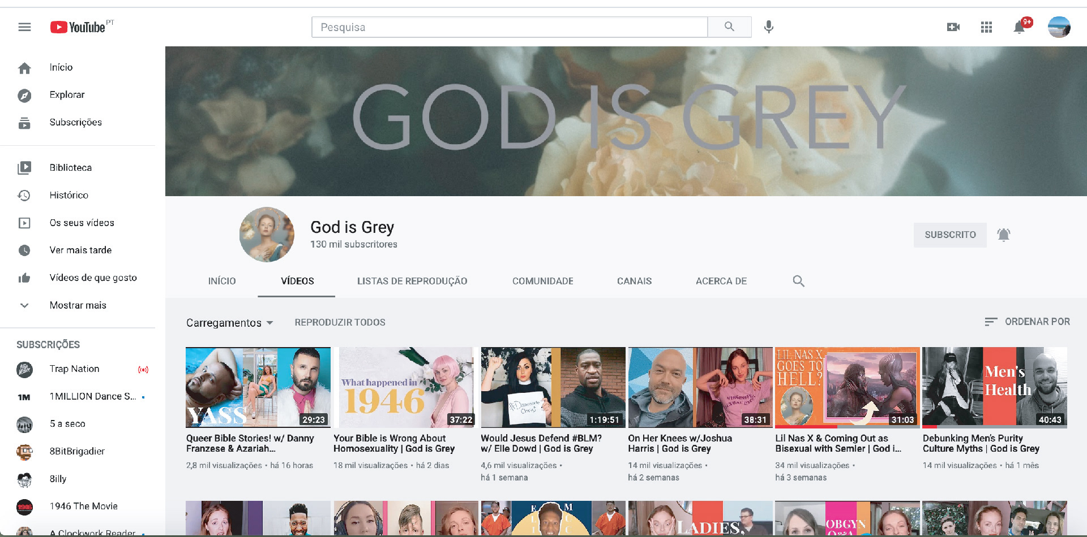
Task: Click the God is Grey channel name
Action: coord(352,227)
